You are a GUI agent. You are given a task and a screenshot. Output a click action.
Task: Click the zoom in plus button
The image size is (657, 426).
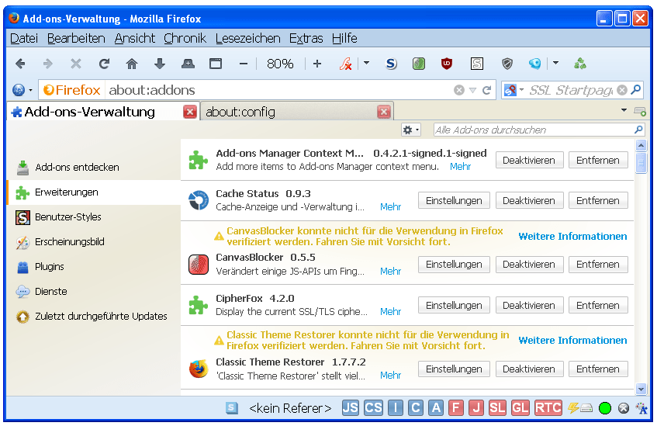[x=317, y=64]
